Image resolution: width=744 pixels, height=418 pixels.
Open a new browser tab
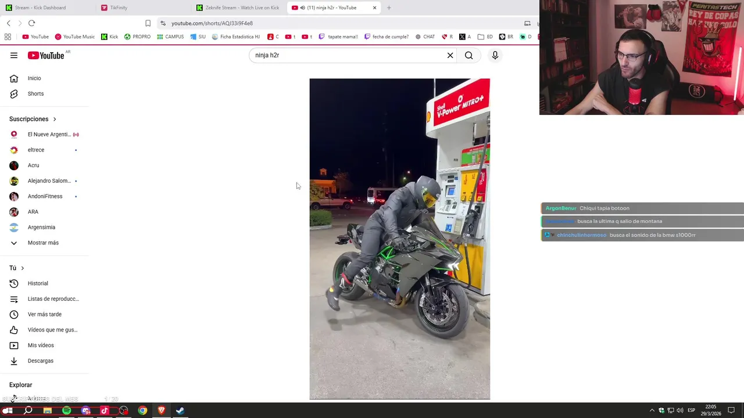tap(389, 8)
